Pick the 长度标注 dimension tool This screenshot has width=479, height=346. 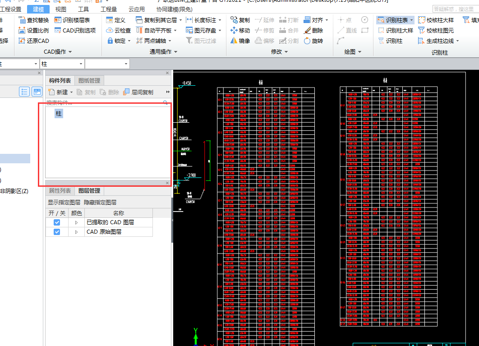[201, 20]
